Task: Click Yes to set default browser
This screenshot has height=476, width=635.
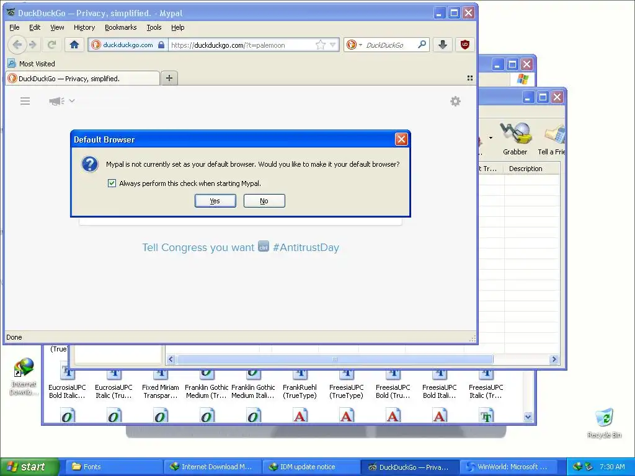Action: [x=215, y=201]
